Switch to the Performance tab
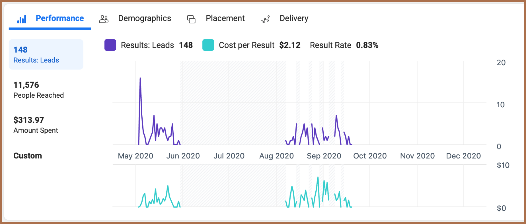Image resolution: width=526 pixels, height=224 pixels. [x=50, y=18]
